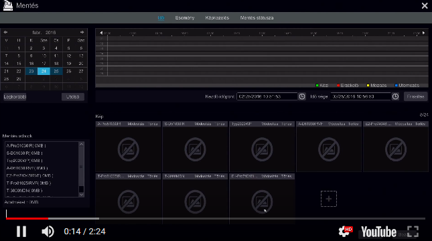The image size is (432, 241).
Task: Open the Képkezelés tab
Action: [217, 17]
